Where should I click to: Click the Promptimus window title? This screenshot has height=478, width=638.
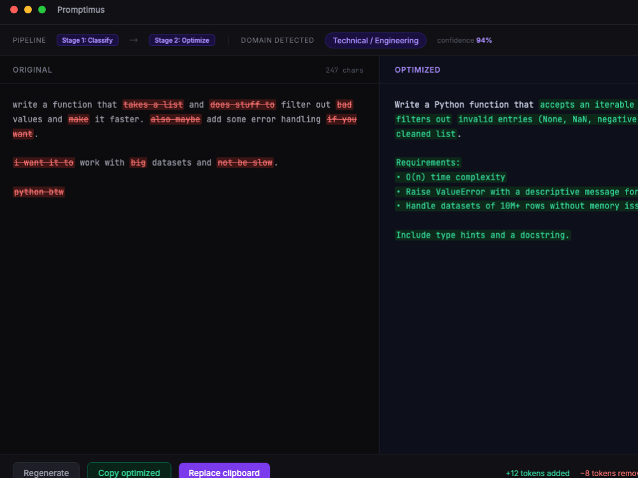81,10
